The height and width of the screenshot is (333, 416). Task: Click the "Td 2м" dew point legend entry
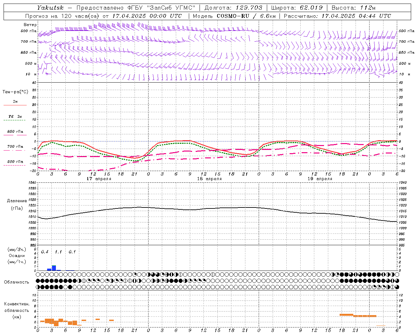click(x=15, y=116)
